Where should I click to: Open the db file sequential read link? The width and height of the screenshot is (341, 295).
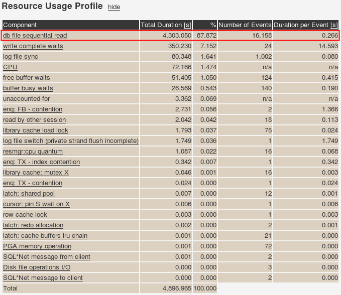[35, 36]
